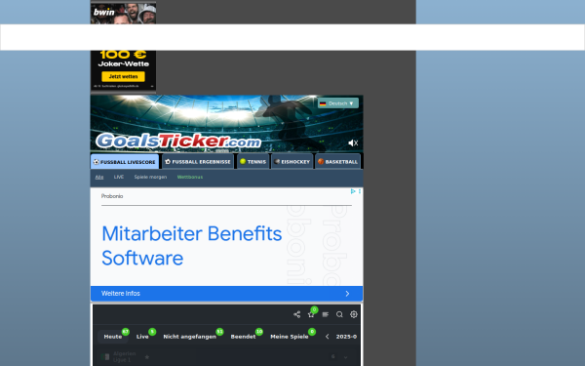Viewport: 585px width, 366px height.
Task: Click the GoalsTicker.com logo
Action: tap(178, 141)
